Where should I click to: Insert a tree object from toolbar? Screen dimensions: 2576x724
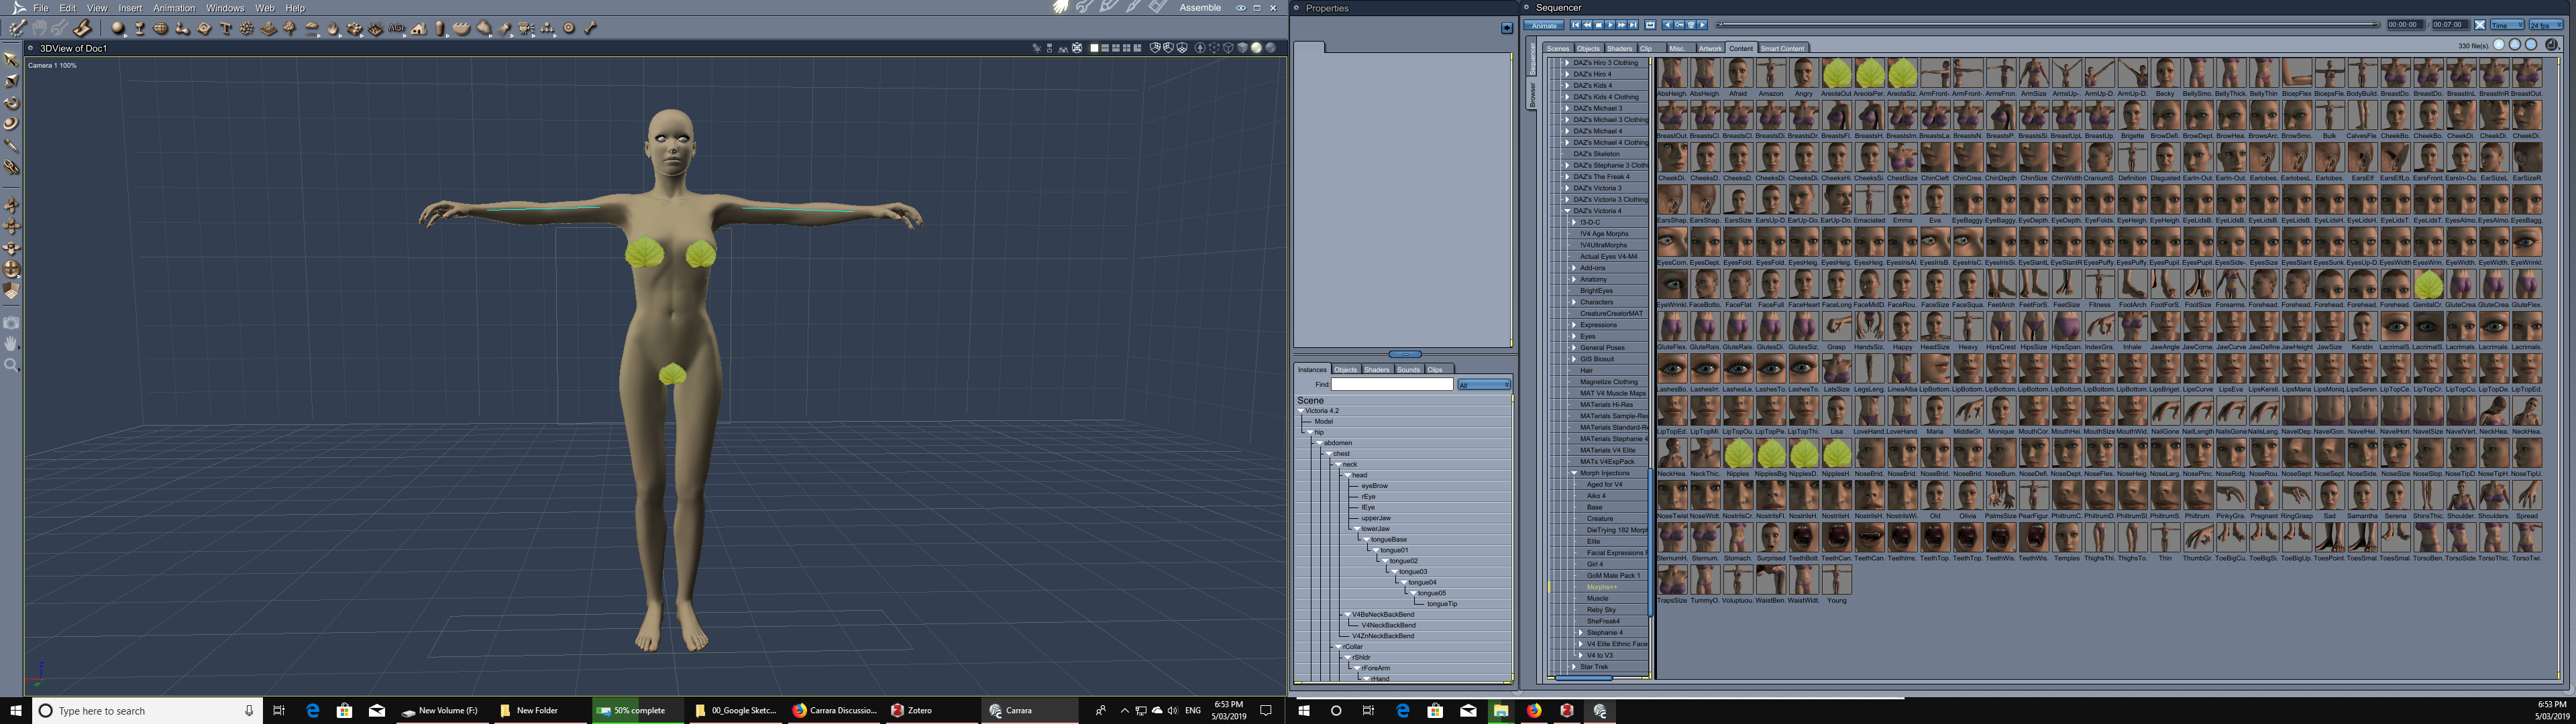[x=289, y=28]
